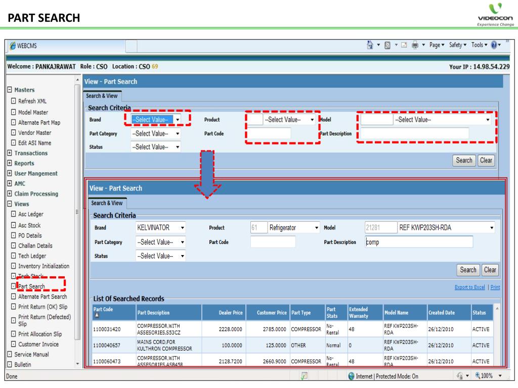This screenshot has width=518, height=388.
Task: Expand the Service Manual node
Action: [x=10, y=354]
